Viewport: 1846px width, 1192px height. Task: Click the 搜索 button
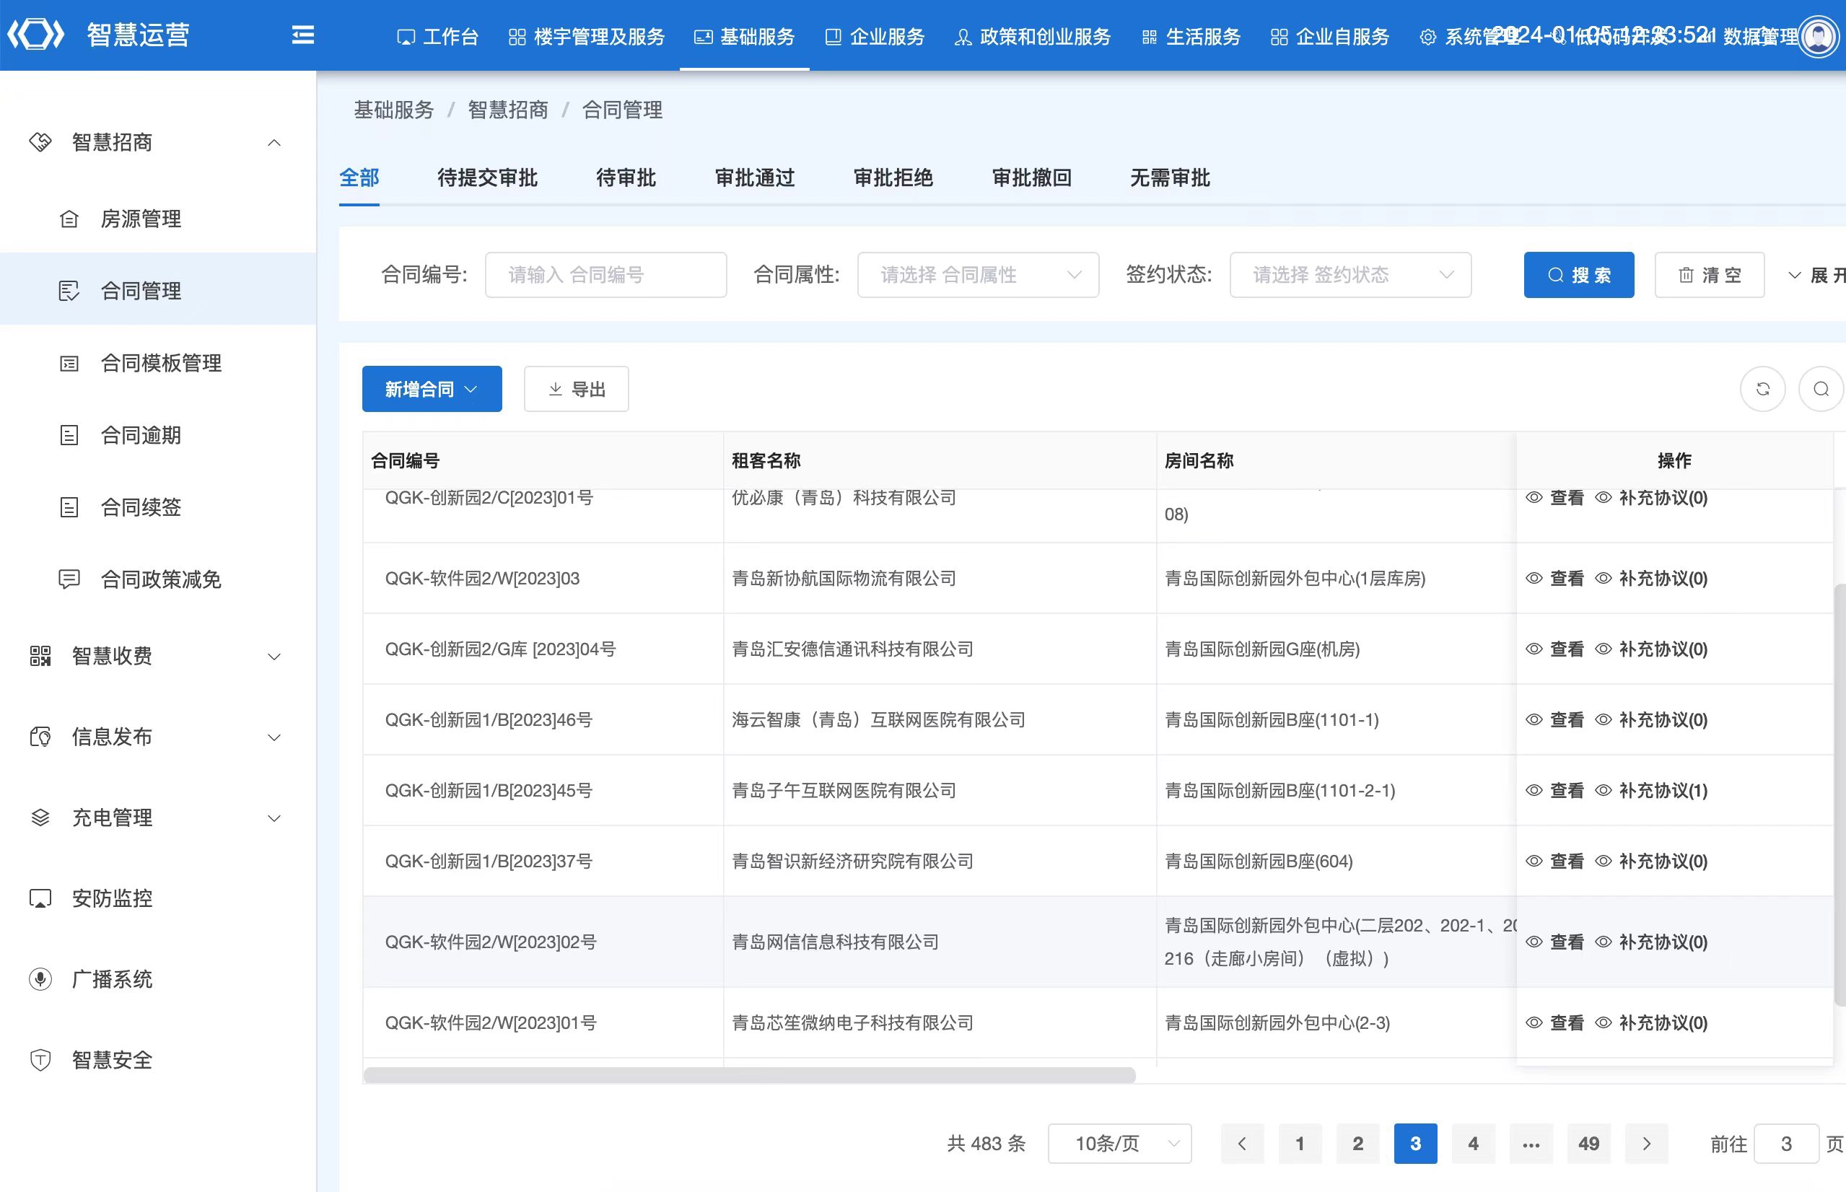coord(1578,275)
